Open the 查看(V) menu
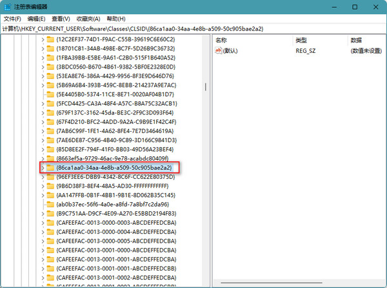The width and height of the screenshot is (387, 288). click(x=61, y=19)
